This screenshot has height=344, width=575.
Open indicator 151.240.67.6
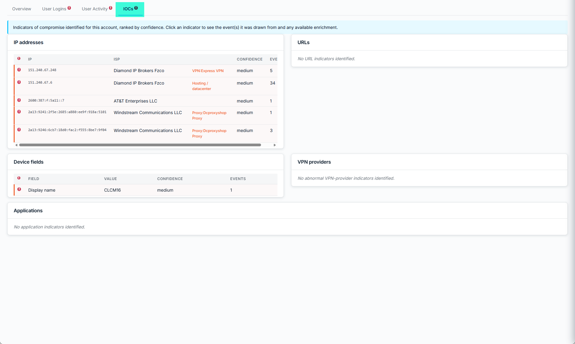40,83
